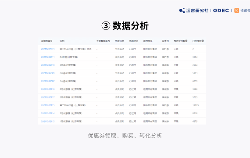Click the ODEC logo
This screenshot has width=250, height=158.
[221, 11]
